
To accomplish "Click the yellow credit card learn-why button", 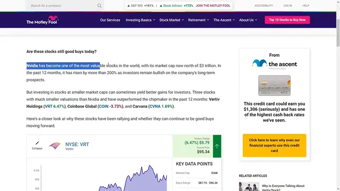I will tap(274, 145).
